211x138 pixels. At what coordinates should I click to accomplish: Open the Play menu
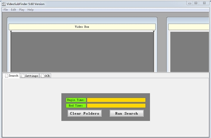22,10
